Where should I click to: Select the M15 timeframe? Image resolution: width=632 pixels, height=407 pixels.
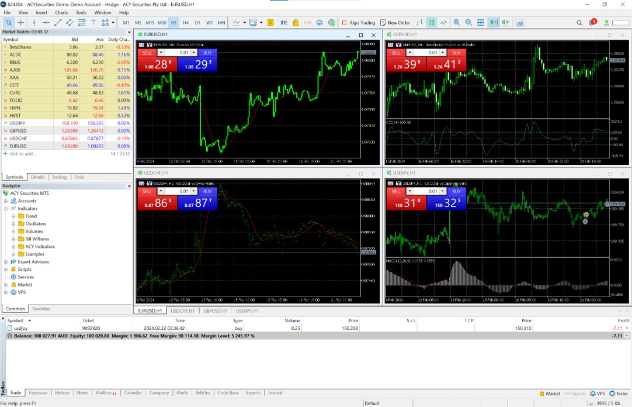pos(150,23)
